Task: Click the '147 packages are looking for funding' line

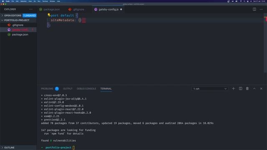Action: point(68,130)
